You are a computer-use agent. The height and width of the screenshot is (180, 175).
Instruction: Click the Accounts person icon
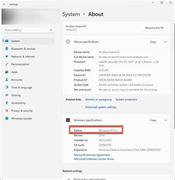[7, 79]
